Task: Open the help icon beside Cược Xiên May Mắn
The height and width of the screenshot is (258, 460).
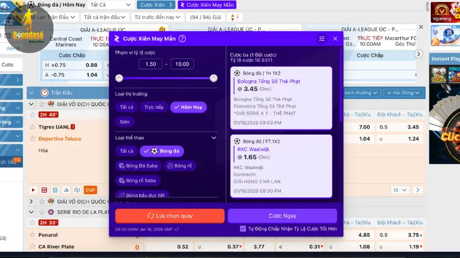Action: tap(182, 39)
